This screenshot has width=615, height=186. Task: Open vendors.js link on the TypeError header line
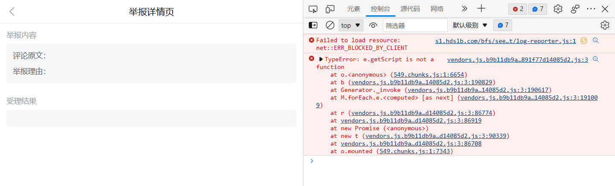pyautogui.click(x=518, y=60)
